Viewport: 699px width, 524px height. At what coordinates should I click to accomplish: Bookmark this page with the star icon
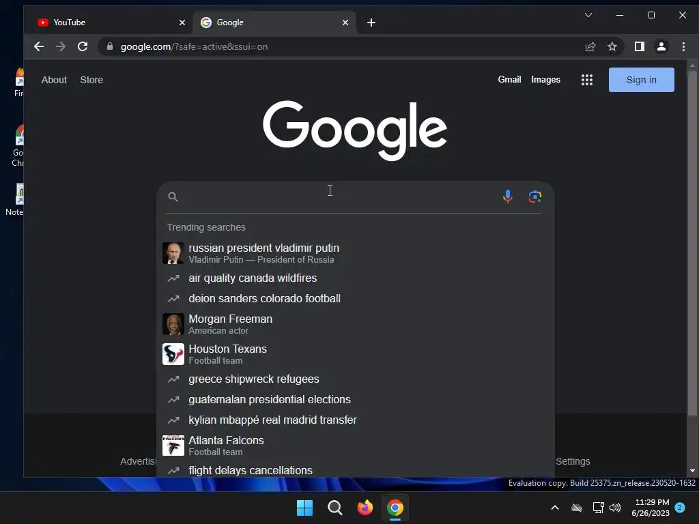[x=612, y=46]
